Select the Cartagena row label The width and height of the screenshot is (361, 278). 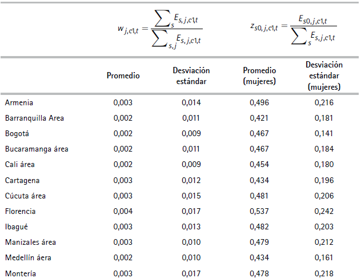click(x=22, y=180)
